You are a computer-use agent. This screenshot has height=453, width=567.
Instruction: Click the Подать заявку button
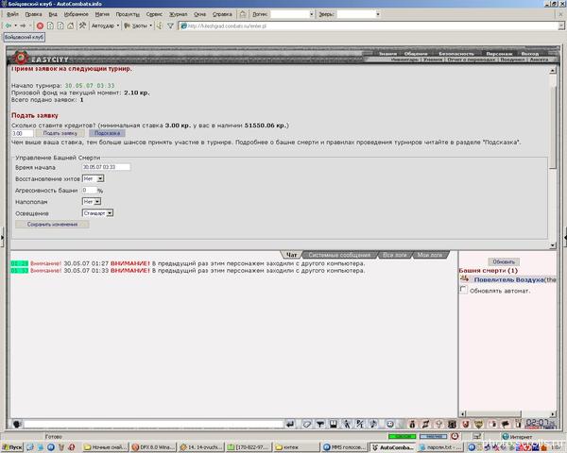tap(60, 133)
